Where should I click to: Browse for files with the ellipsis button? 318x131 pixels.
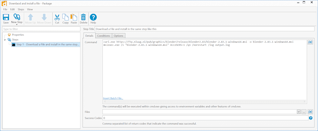(x=304, y=112)
